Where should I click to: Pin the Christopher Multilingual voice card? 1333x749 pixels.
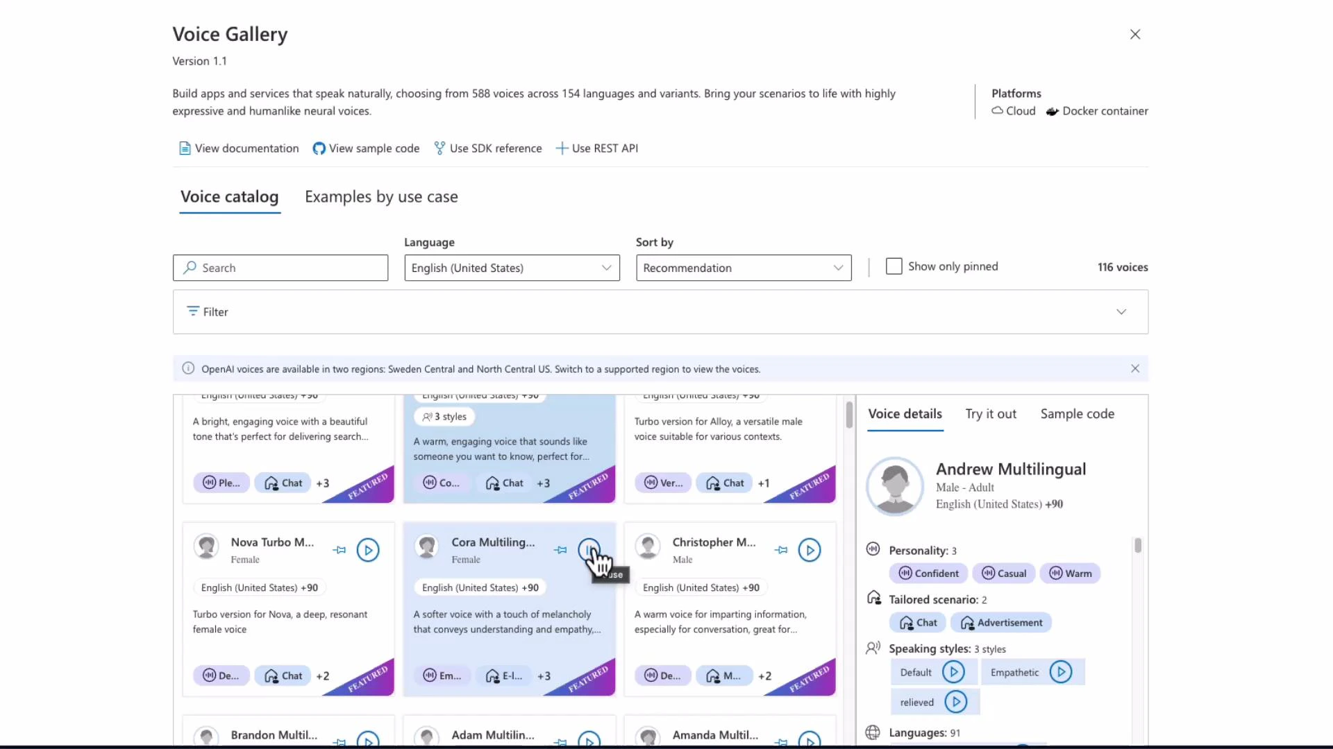[780, 550]
